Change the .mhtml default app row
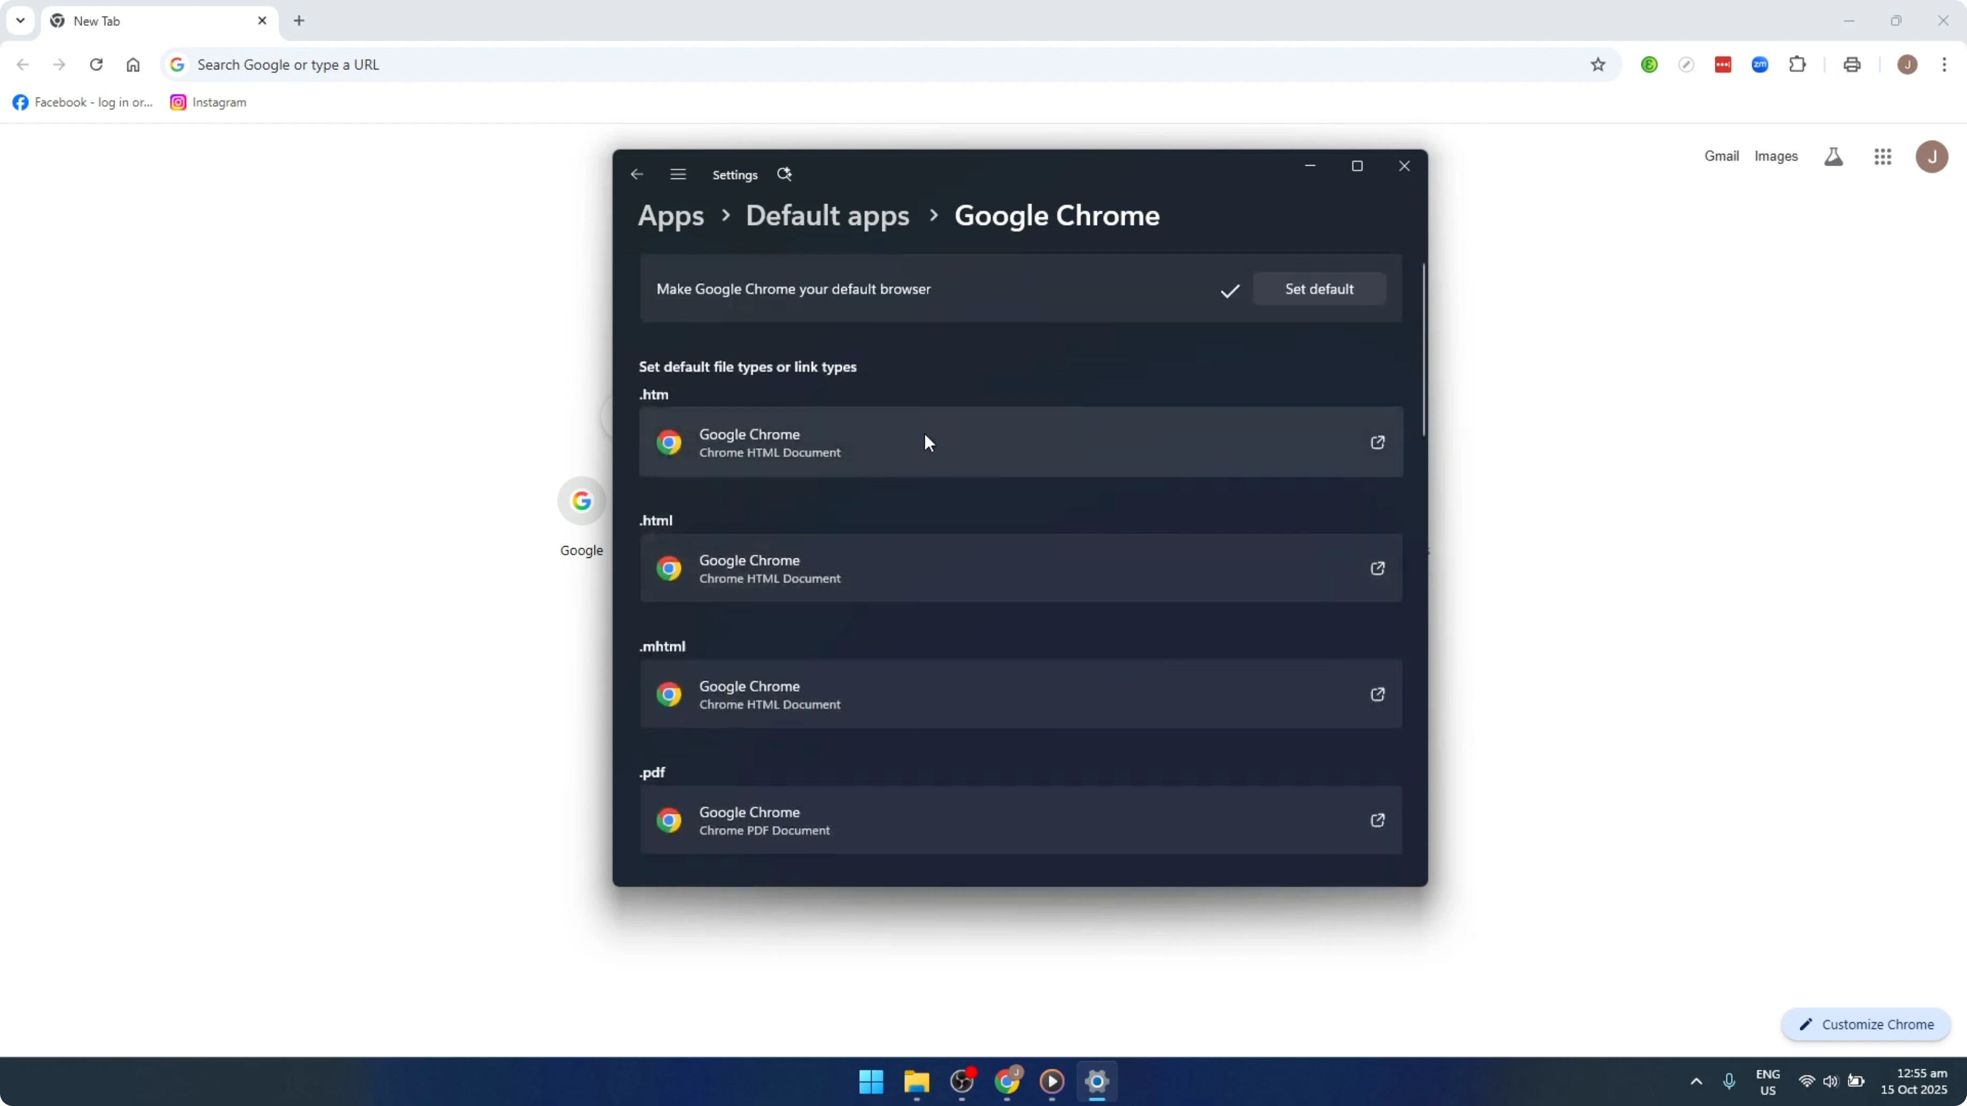This screenshot has width=1967, height=1106. (x=1021, y=695)
